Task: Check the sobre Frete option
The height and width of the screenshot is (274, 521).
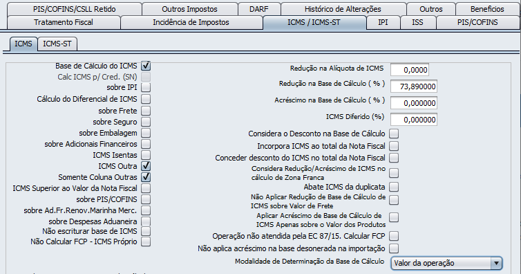Action: [146, 111]
